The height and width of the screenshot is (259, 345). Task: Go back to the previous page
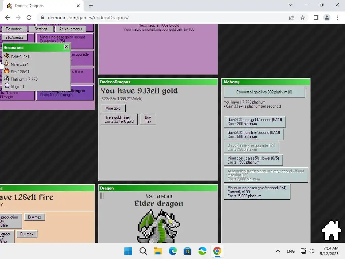(x=7, y=18)
